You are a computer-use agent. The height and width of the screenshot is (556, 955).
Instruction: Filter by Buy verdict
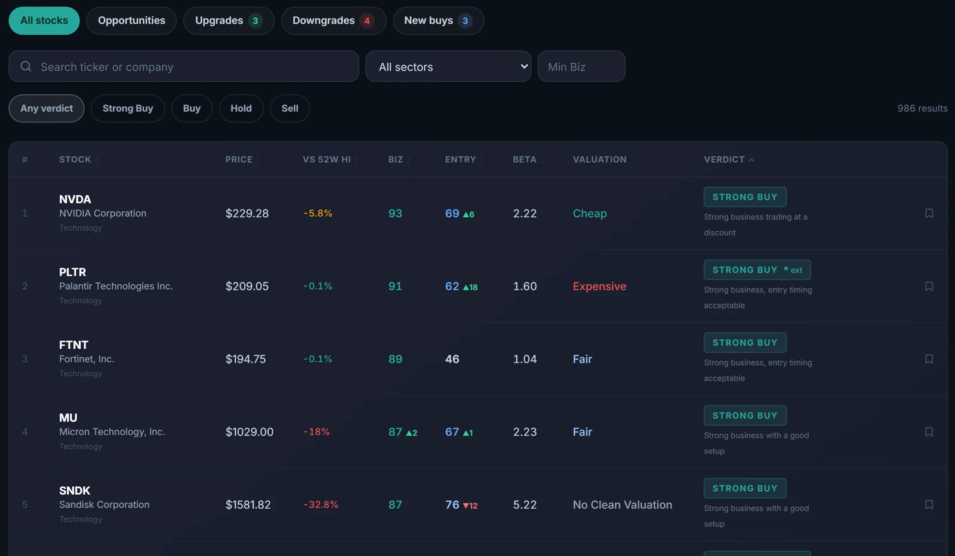(192, 108)
